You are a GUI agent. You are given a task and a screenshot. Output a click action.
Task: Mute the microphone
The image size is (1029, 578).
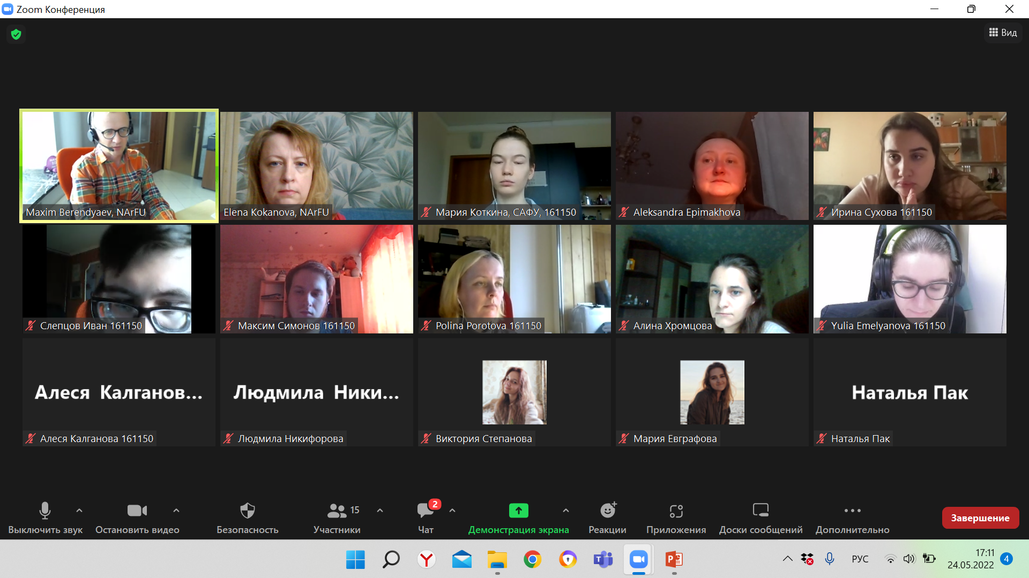(45, 511)
